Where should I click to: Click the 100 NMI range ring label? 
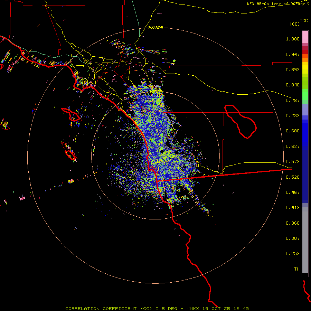(155, 27)
